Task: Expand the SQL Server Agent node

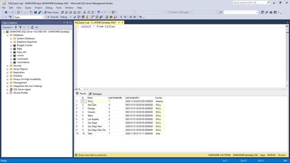Action: [x=7, y=90]
